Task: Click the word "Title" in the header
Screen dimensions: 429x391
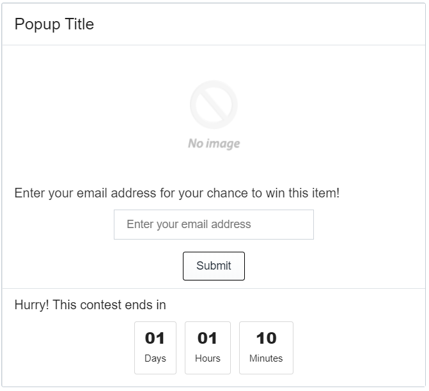Action: 78,24
